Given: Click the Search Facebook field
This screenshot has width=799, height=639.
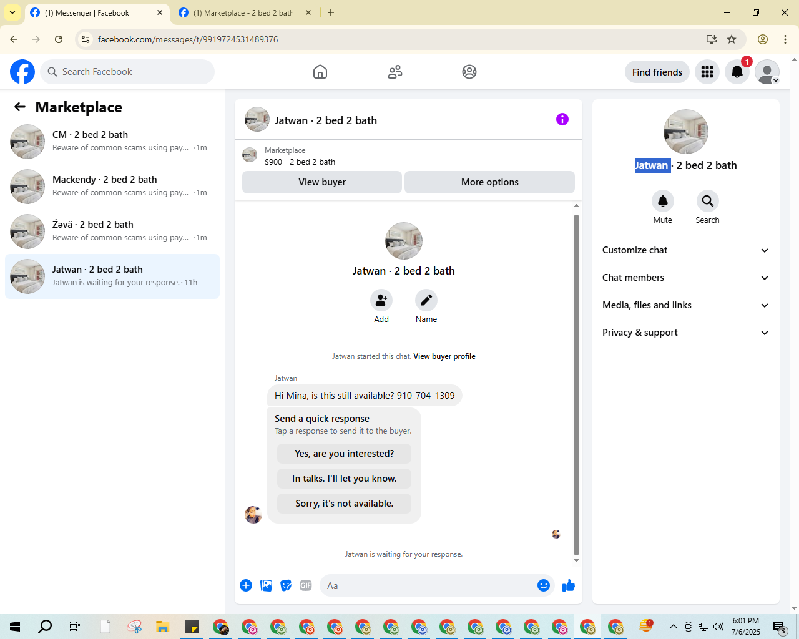Looking at the screenshot, I should [x=127, y=72].
